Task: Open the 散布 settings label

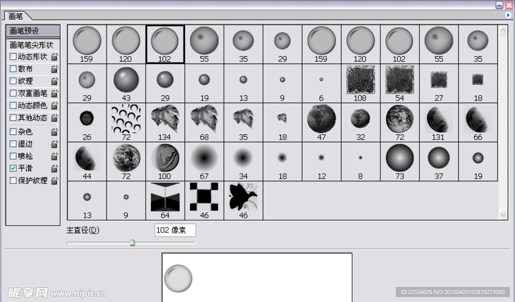Action: point(25,69)
